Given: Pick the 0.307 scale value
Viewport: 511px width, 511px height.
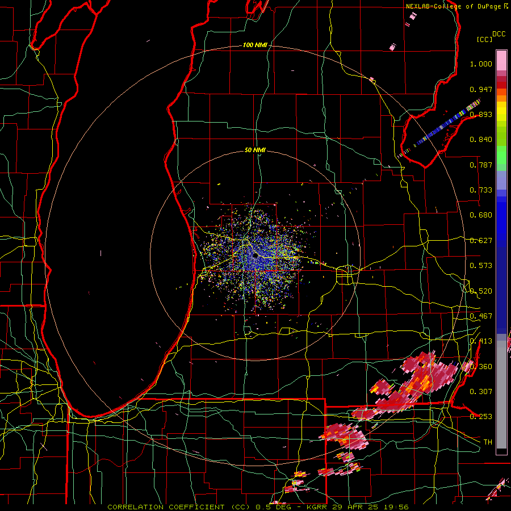Looking at the screenshot, I should [481, 392].
